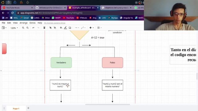198x111 pixels.
Task: Click the zoom out magnifier icon
Action: (28, 28)
